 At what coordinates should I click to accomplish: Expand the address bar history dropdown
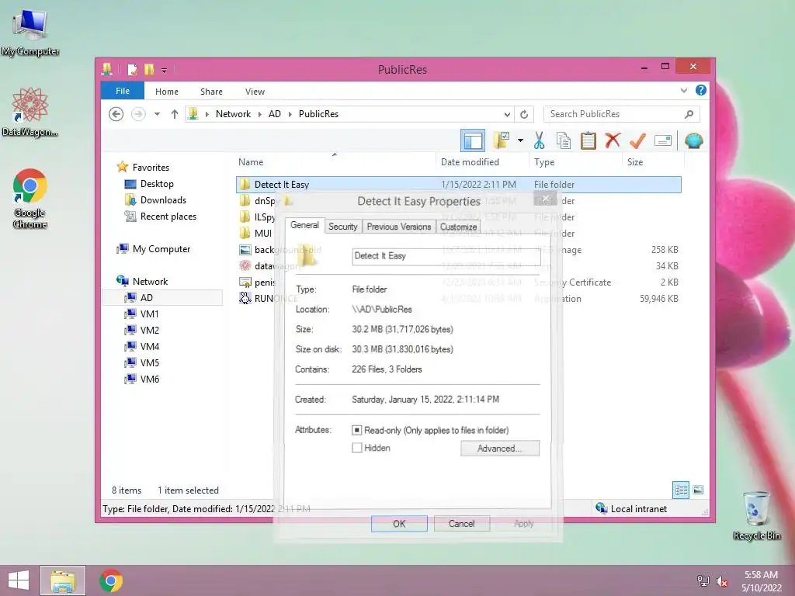tap(507, 115)
